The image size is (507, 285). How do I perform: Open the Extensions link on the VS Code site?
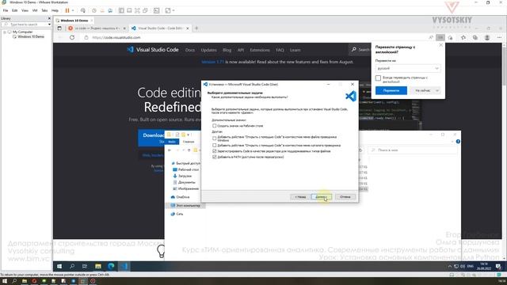[260, 50]
